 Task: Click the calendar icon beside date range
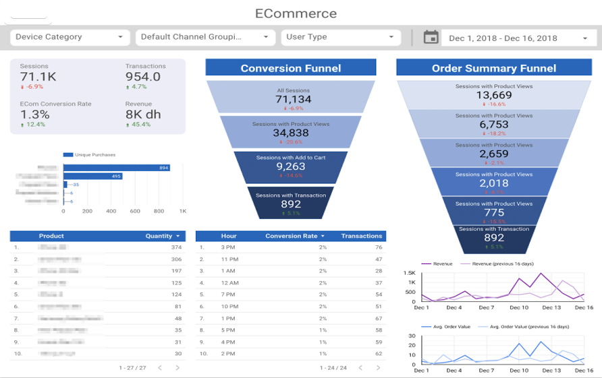click(431, 37)
